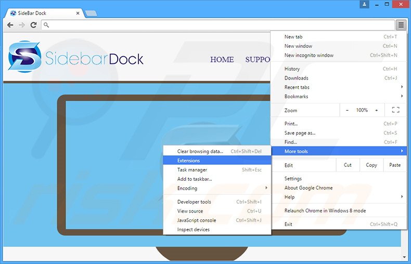The width and height of the screenshot is (411, 264).
Task: Click the Cut button in Edit row
Action: coord(348,165)
